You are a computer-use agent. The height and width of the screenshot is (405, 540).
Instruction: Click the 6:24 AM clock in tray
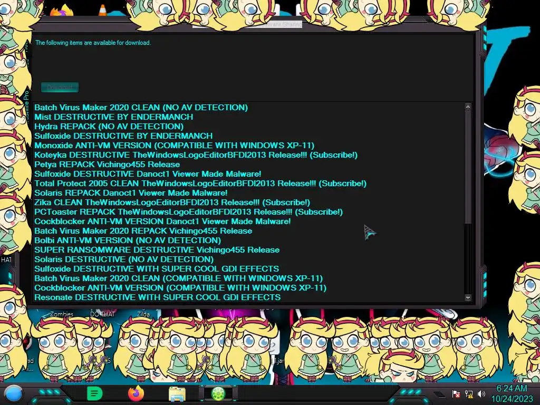[512, 389]
